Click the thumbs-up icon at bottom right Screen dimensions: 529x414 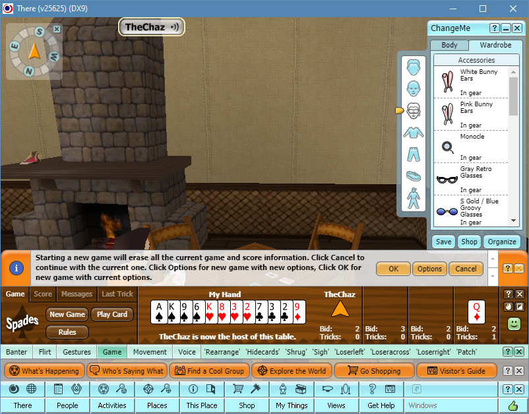[514, 405]
